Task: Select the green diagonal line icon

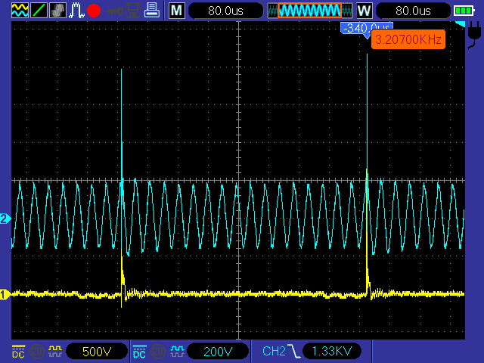Action: (x=39, y=11)
